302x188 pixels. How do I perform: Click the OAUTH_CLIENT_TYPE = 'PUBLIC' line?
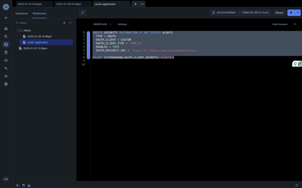click(x=119, y=44)
